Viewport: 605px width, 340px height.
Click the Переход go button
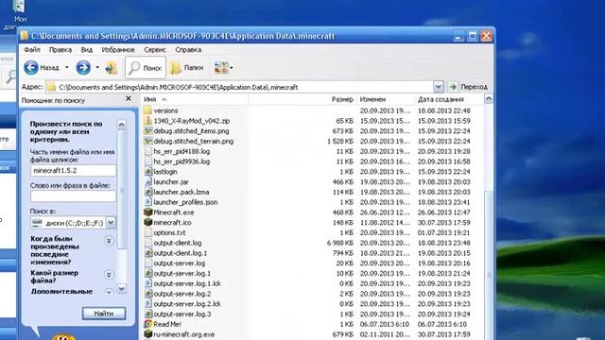[x=469, y=87]
